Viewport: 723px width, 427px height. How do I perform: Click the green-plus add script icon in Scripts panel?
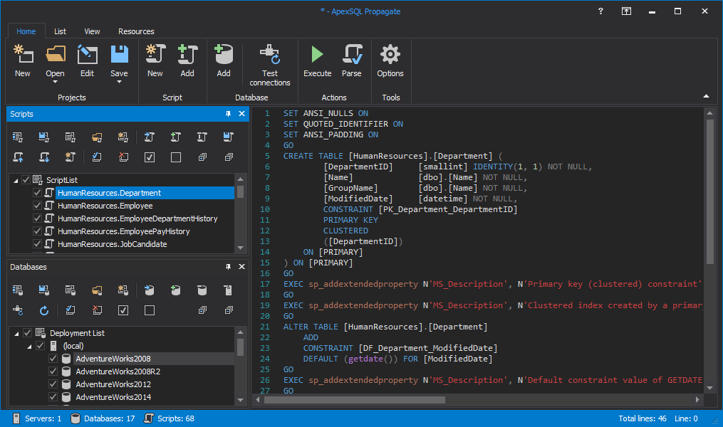click(176, 137)
